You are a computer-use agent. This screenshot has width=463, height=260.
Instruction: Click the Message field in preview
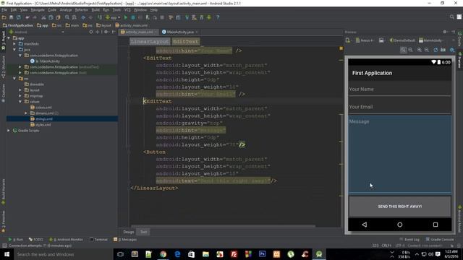400,155
